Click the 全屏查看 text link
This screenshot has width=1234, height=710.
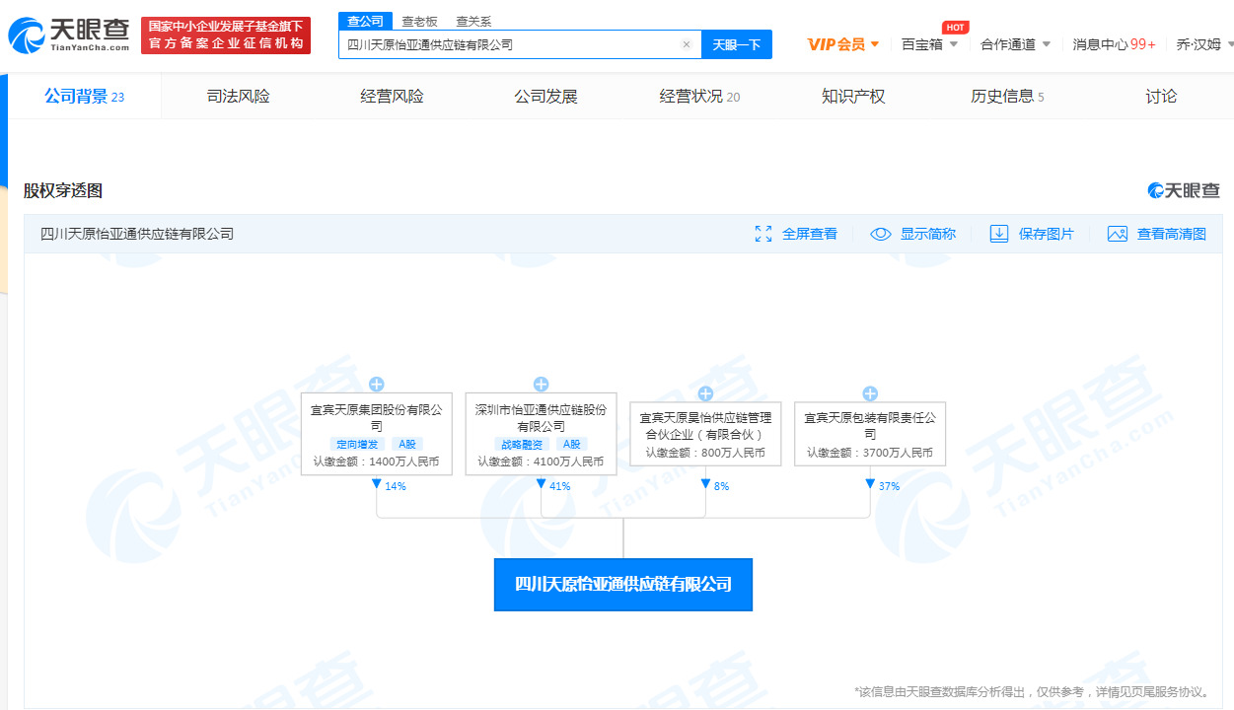[x=810, y=234]
